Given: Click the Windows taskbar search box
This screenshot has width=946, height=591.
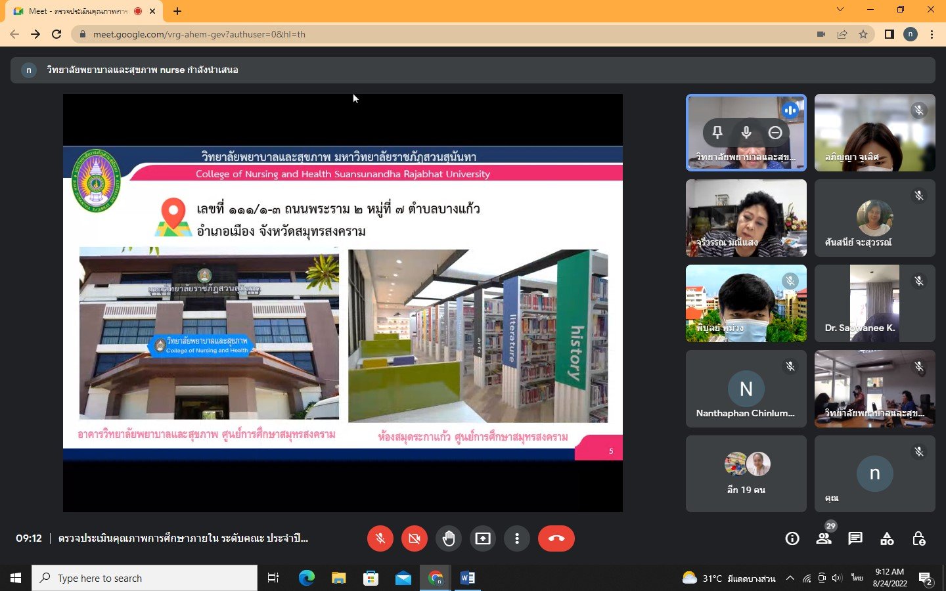Looking at the screenshot, I should tap(145, 578).
